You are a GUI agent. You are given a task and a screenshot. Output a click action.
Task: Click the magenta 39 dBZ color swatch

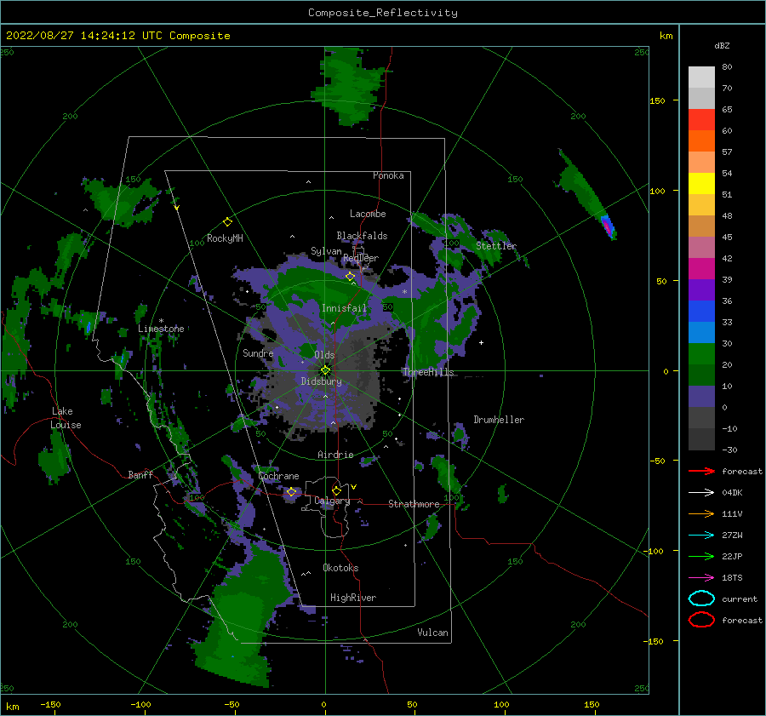[701, 268]
